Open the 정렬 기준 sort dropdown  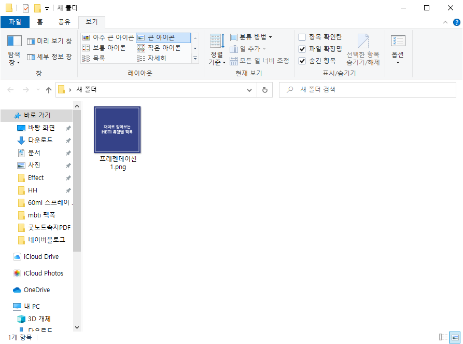point(217,50)
